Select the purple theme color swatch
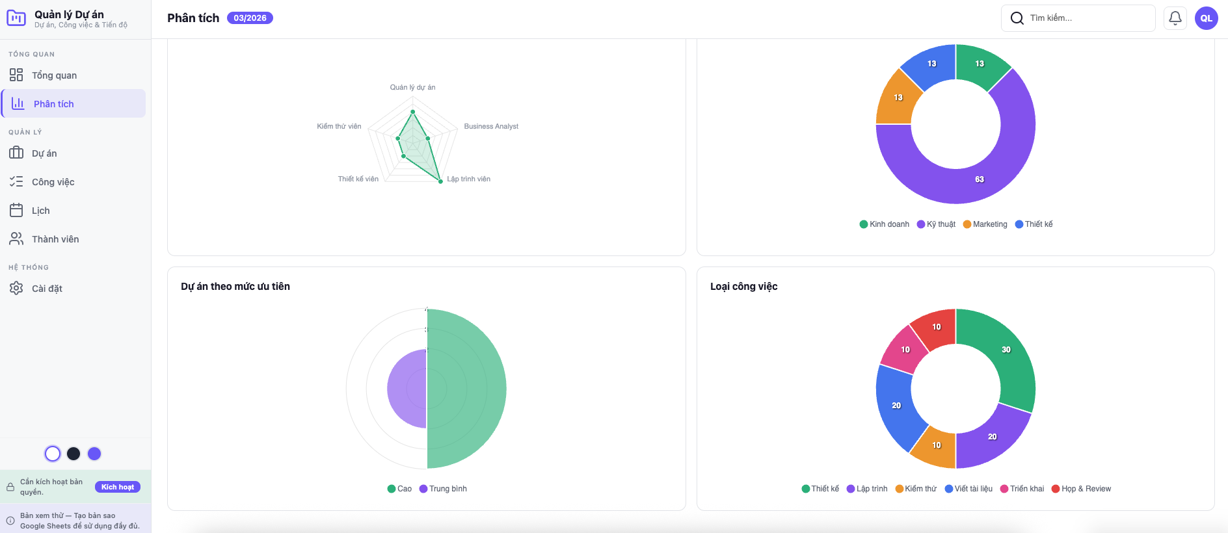 [x=94, y=454]
